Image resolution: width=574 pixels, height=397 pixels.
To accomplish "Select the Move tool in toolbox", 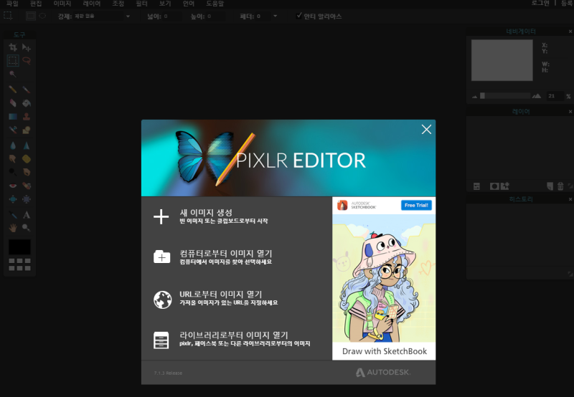I will [x=27, y=47].
